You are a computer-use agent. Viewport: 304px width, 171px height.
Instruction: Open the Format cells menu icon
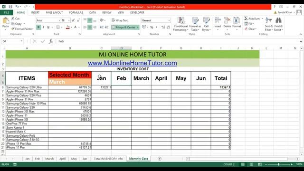[x=237, y=20]
